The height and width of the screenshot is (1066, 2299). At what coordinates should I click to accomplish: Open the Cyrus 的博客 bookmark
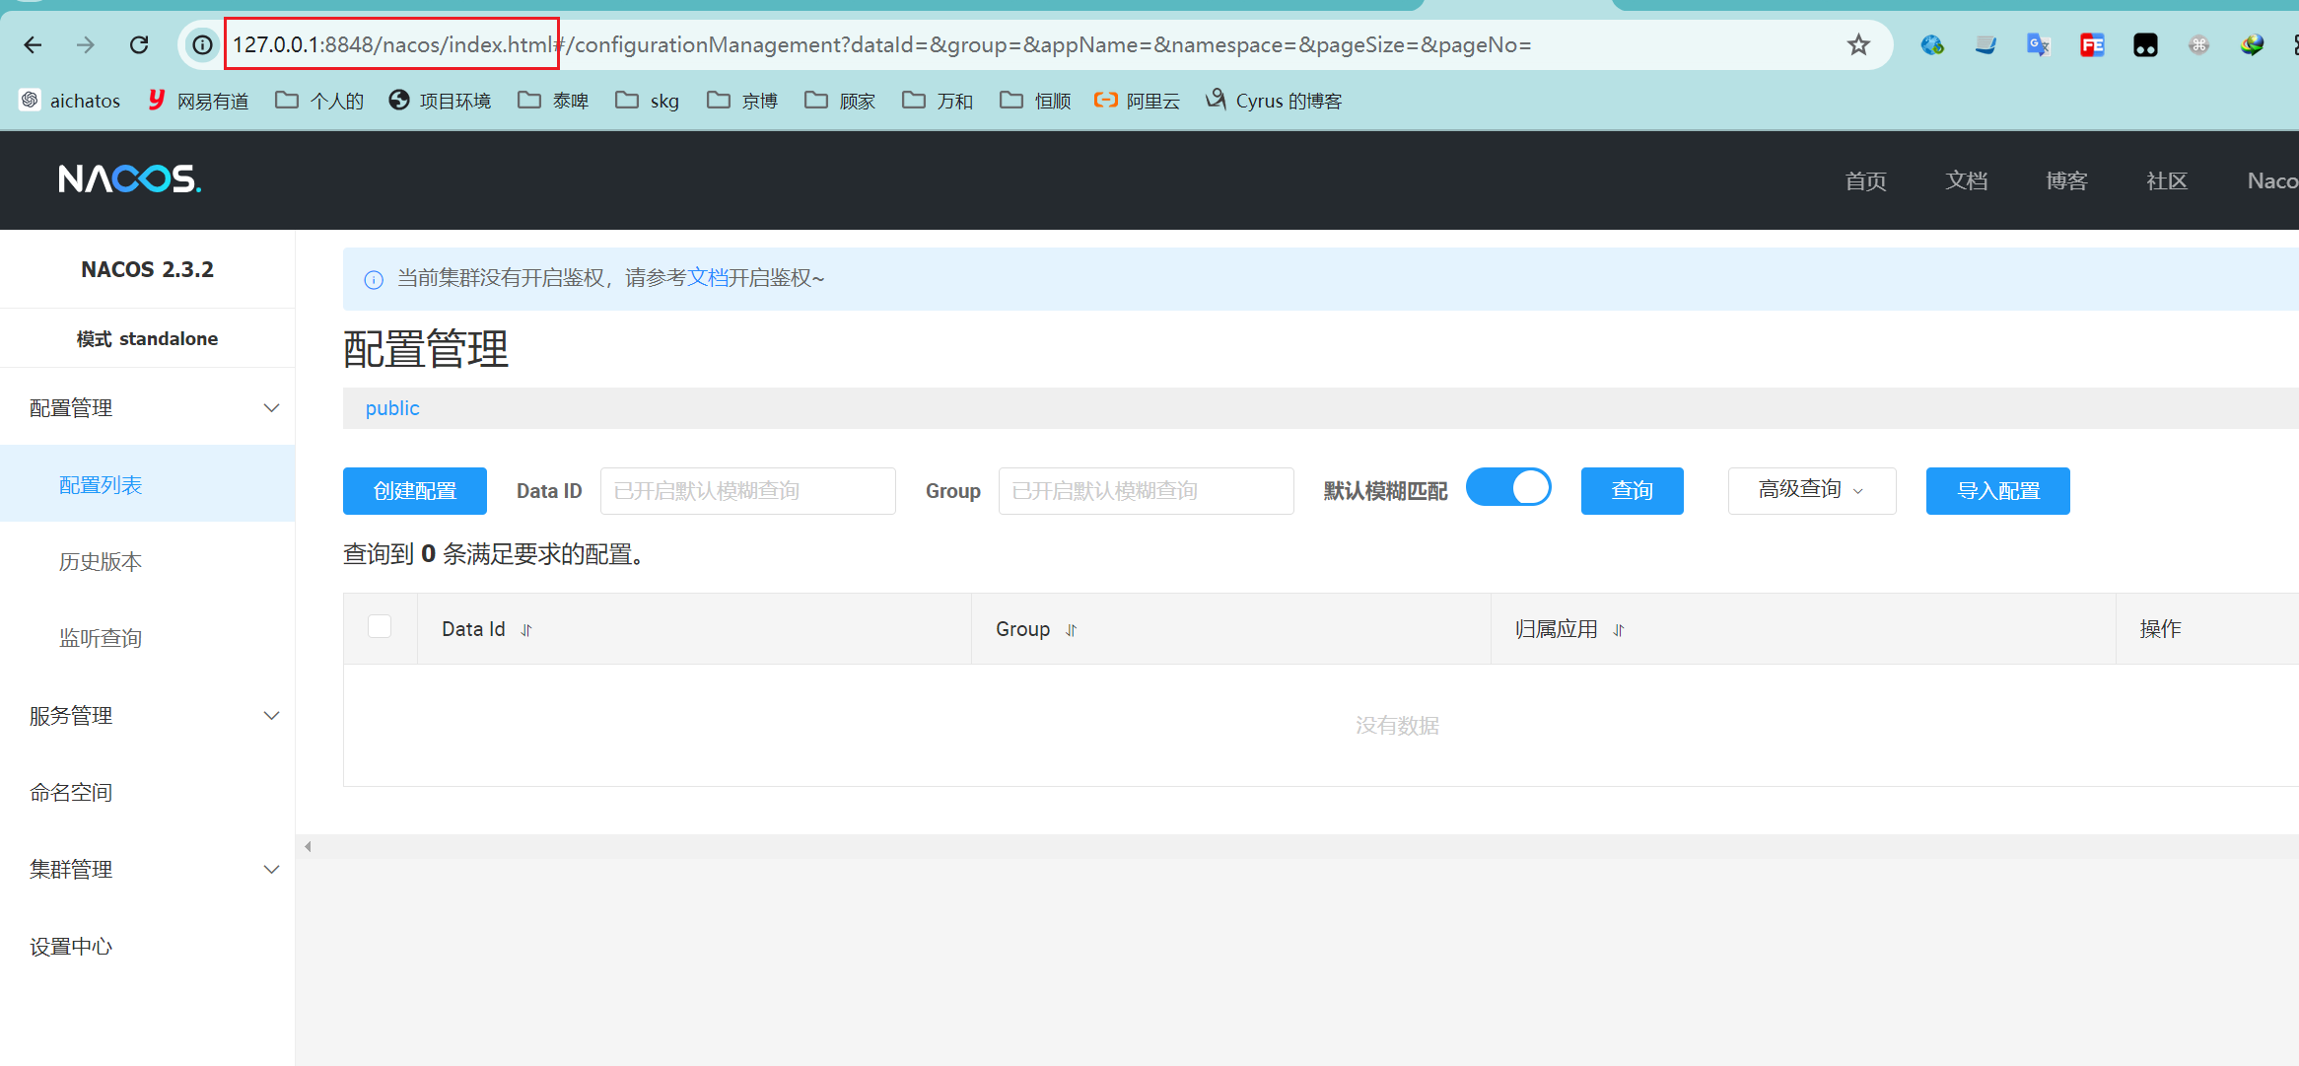(1274, 101)
